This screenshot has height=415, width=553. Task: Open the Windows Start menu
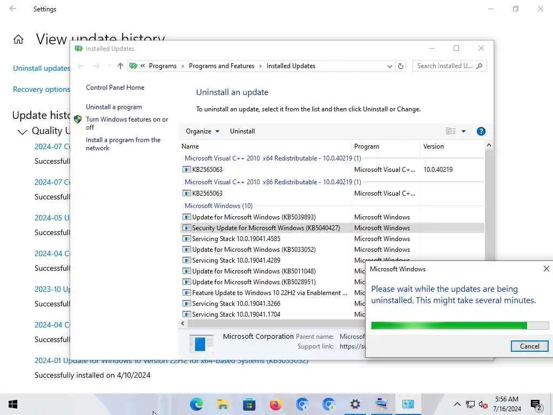click(13, 404)
